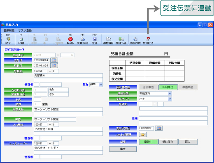Image resolution: width=214 pixels, height=163 pixels.
Task: Click the F12 save (登録) floppy icon
Action: (x=95, y=39)
